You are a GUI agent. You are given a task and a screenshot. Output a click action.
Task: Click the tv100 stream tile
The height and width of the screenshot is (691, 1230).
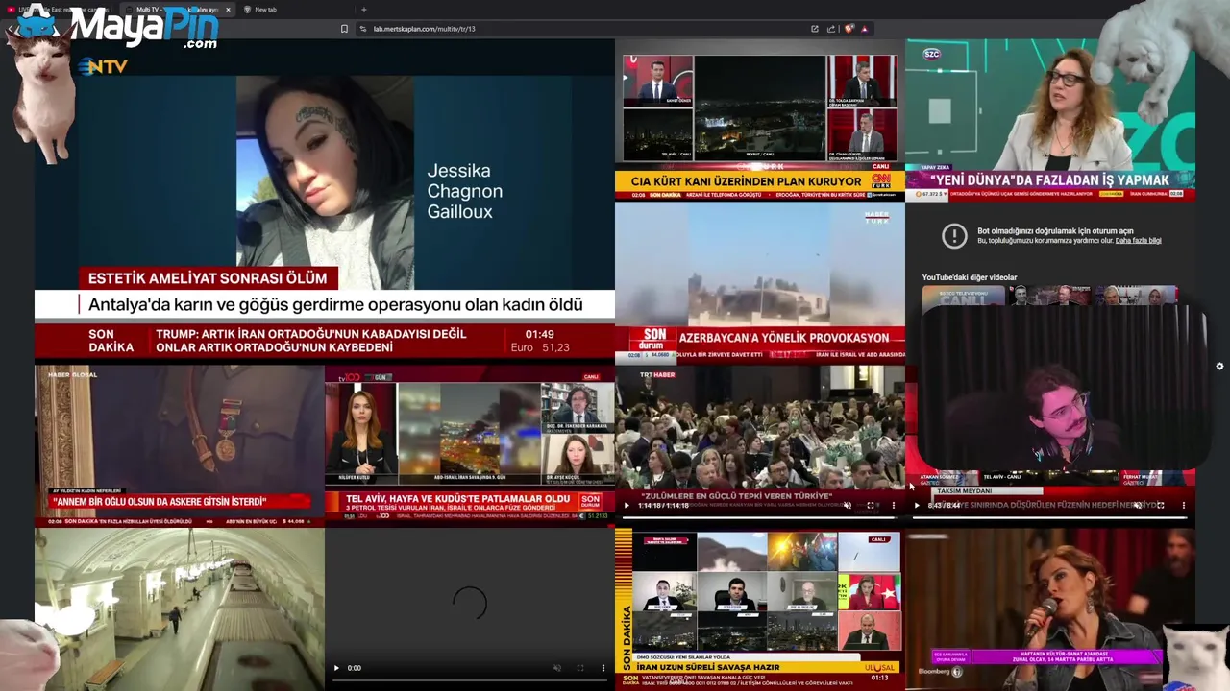pos(470,446)
